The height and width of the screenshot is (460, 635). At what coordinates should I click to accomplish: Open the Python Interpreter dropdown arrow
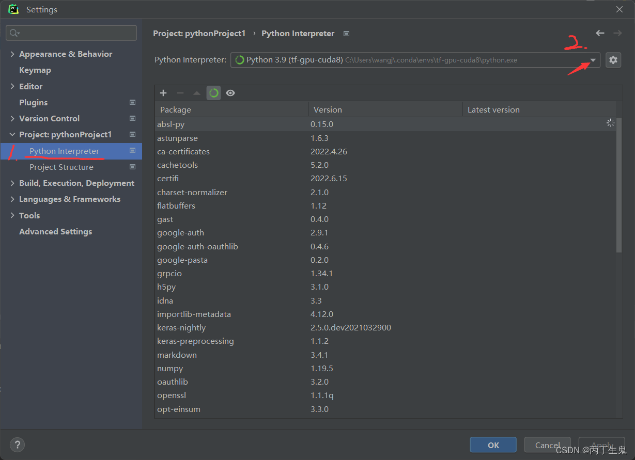pyautogui.click(x=593, y=60)
